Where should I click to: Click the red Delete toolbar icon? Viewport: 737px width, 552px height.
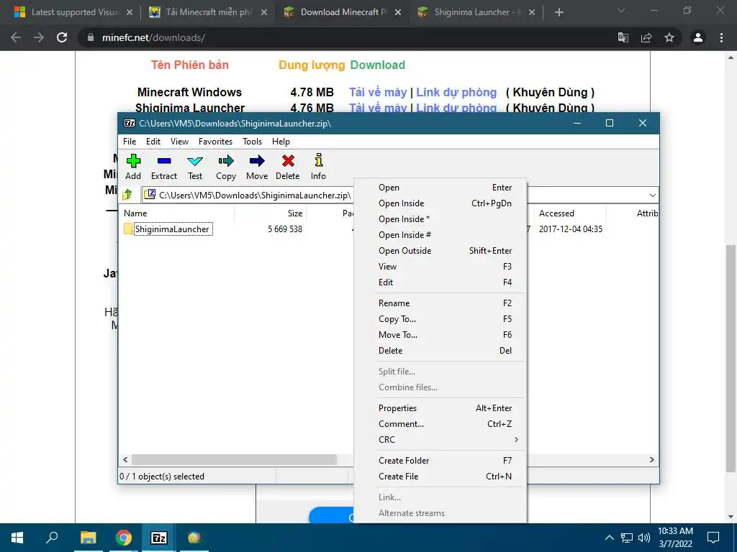point(288,161)
